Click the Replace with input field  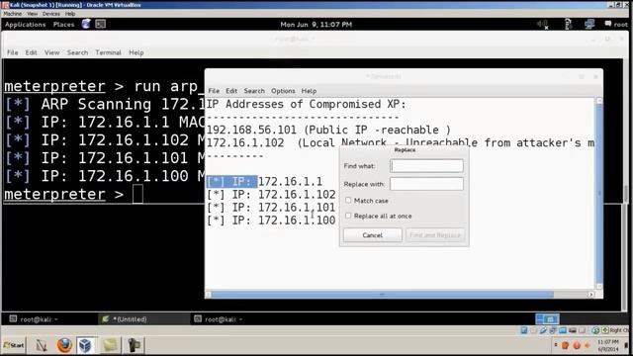426,184
